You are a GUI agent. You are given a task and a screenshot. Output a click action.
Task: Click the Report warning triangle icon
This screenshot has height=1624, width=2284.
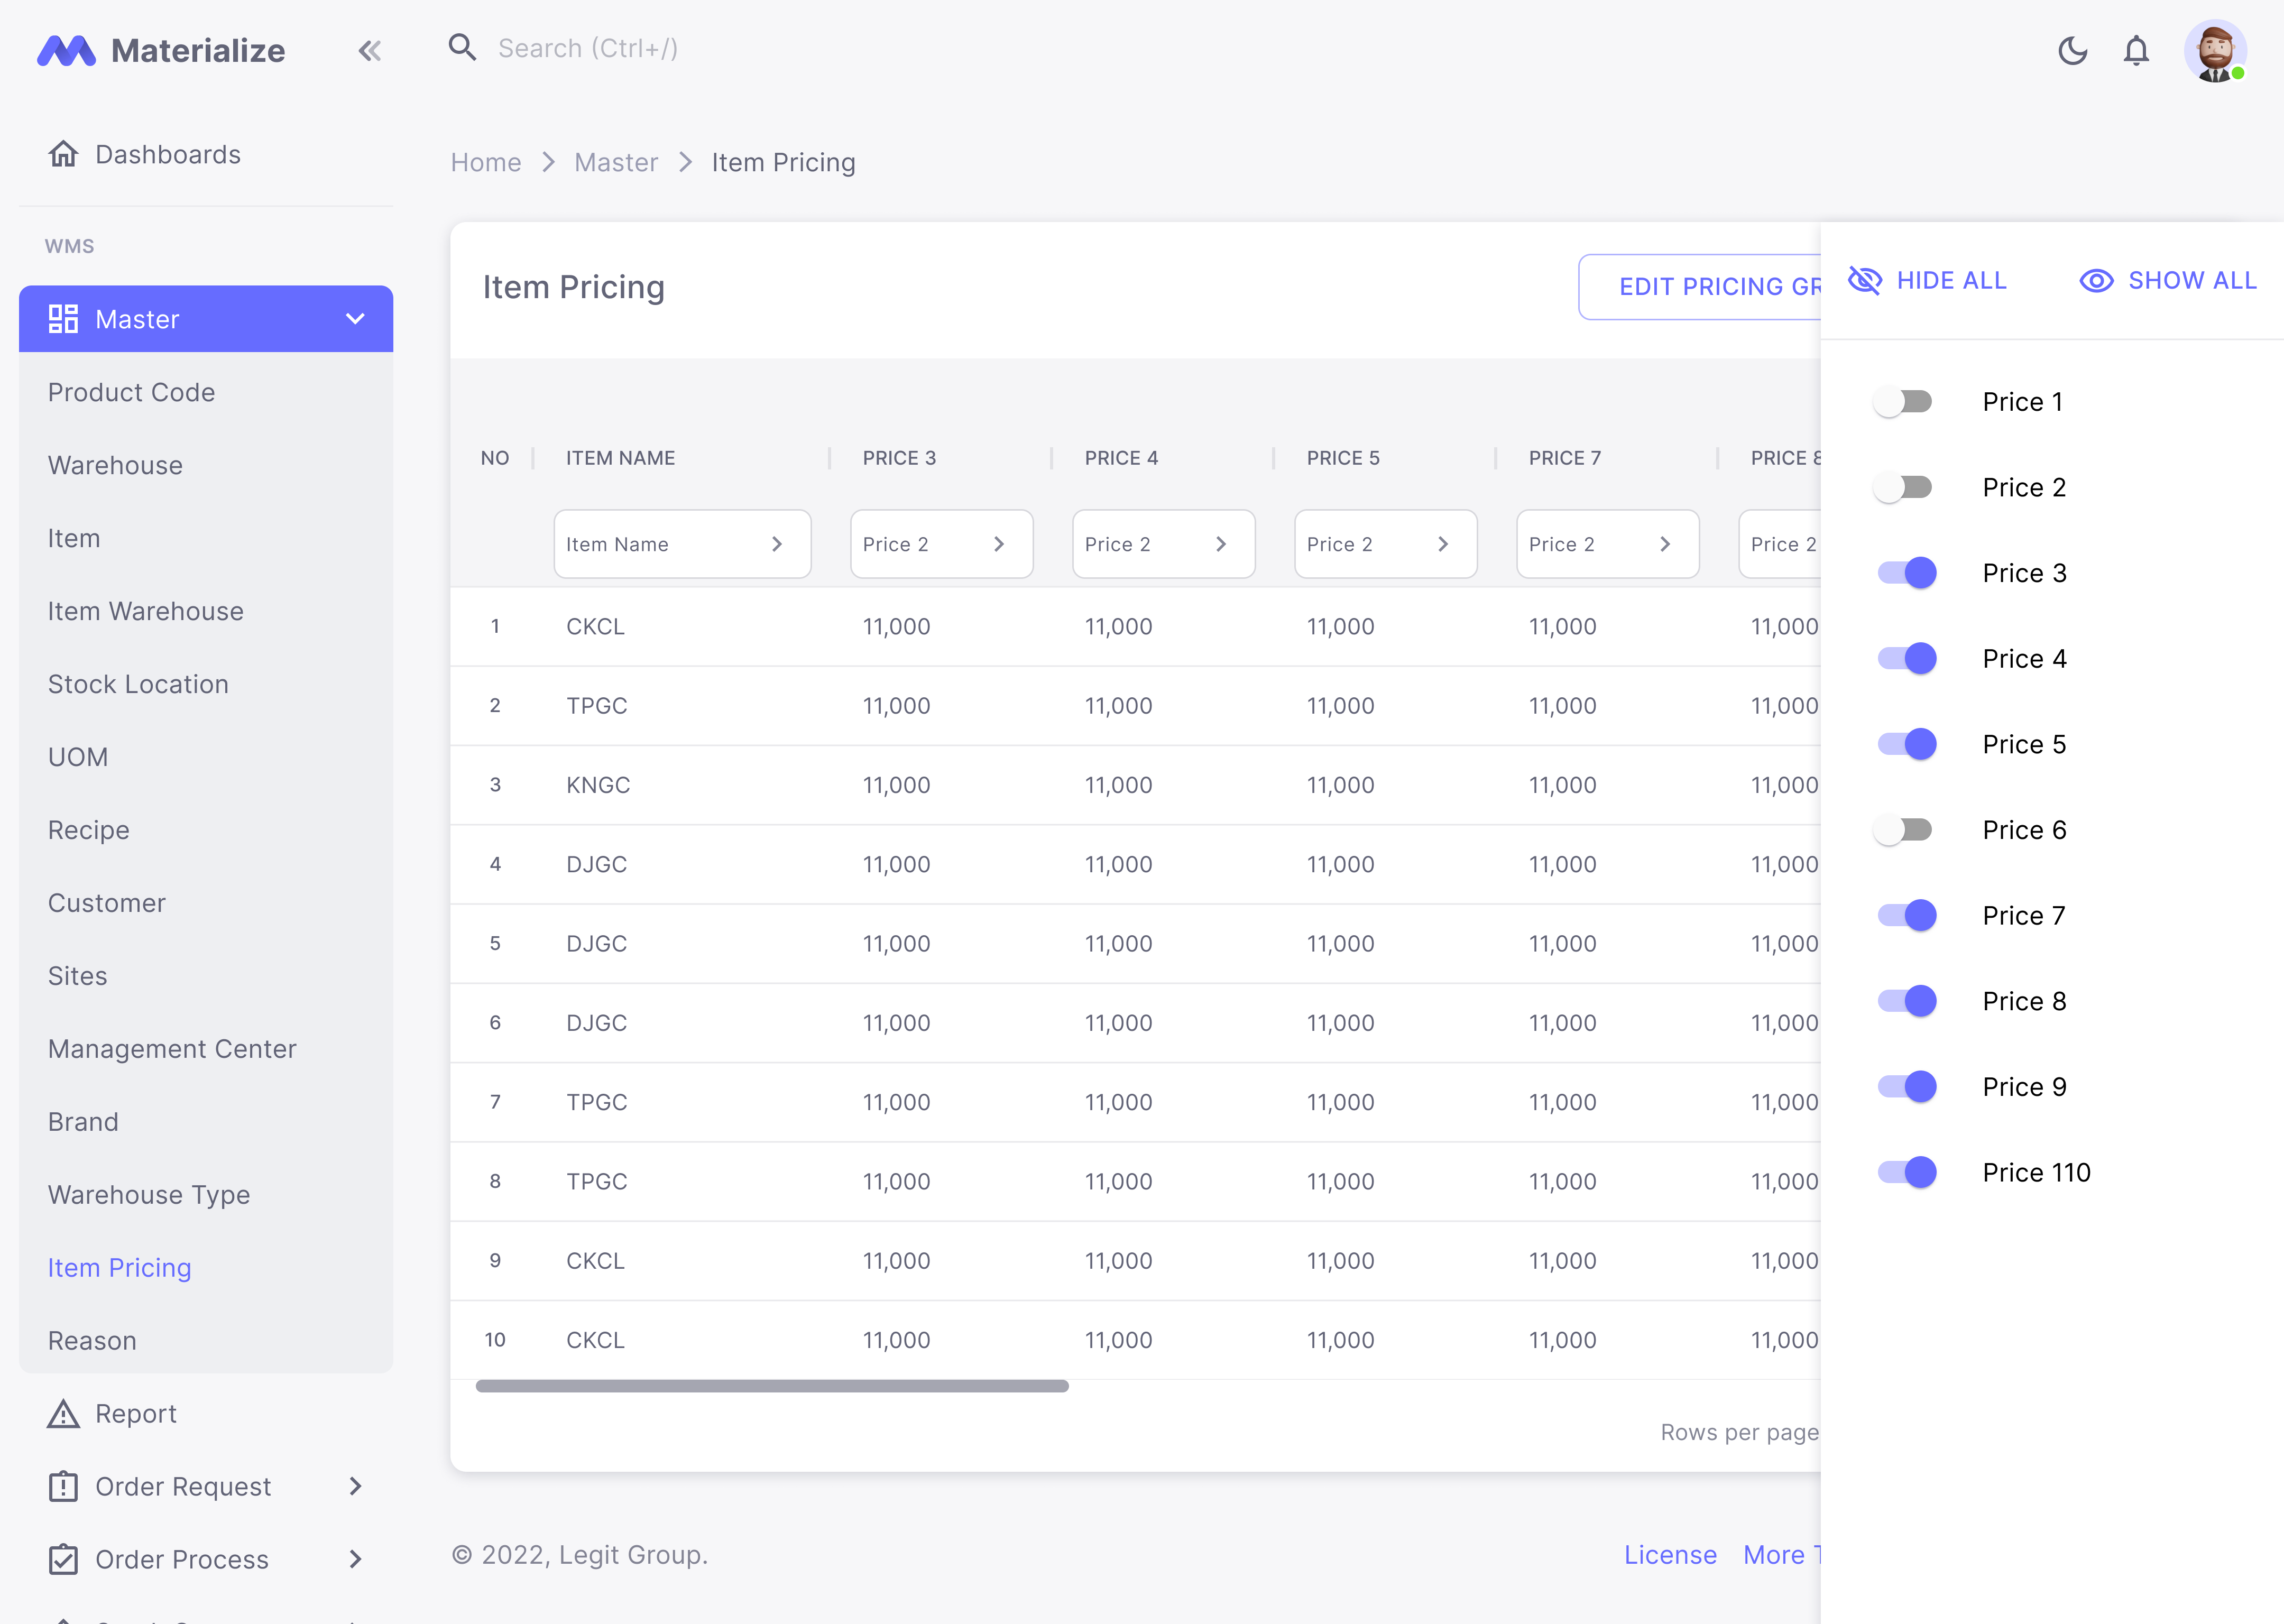63,1413
